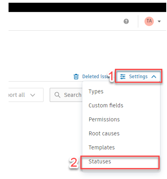Click the help question mark icon
The image size is (167, 179).
coord(126,21)
